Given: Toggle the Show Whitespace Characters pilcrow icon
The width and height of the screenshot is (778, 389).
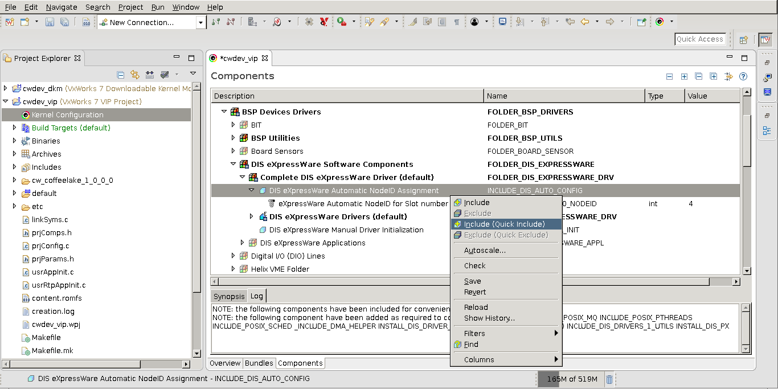Looking at the screenshot, I should click(456, 22).
